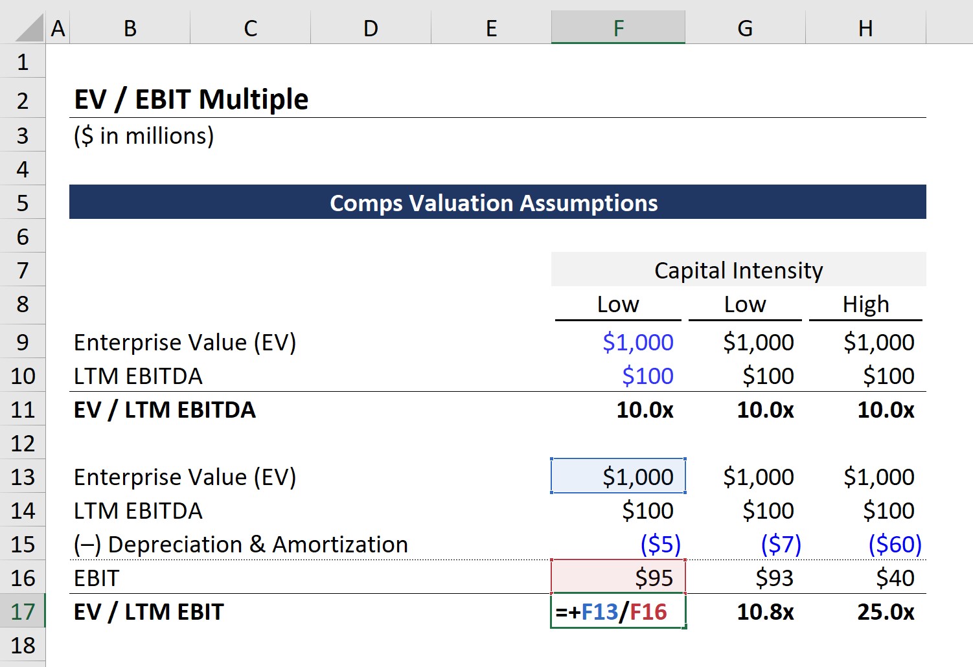
Task: Select the 10.8x multiple cell
Action: [x=745, y=611]
